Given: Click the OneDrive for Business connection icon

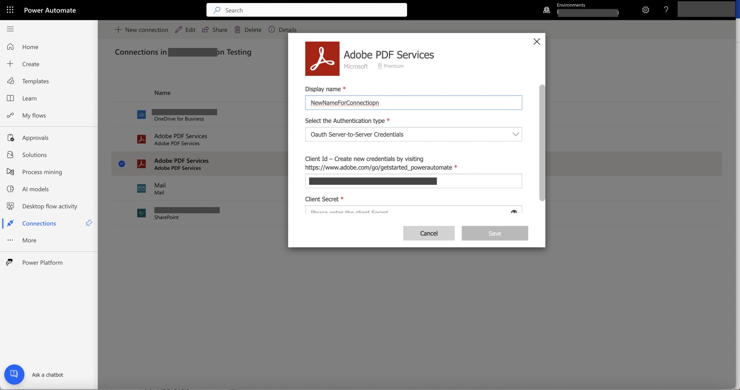Looking at the screenshot, I should click(141, 115).
